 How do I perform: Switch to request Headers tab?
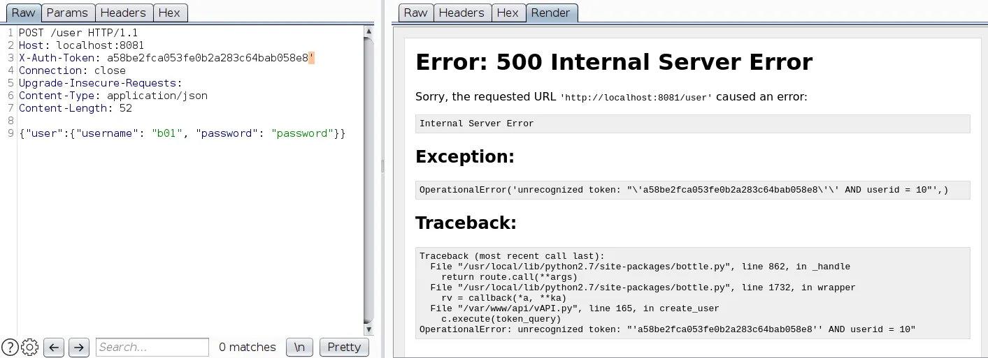click(123, 13)
